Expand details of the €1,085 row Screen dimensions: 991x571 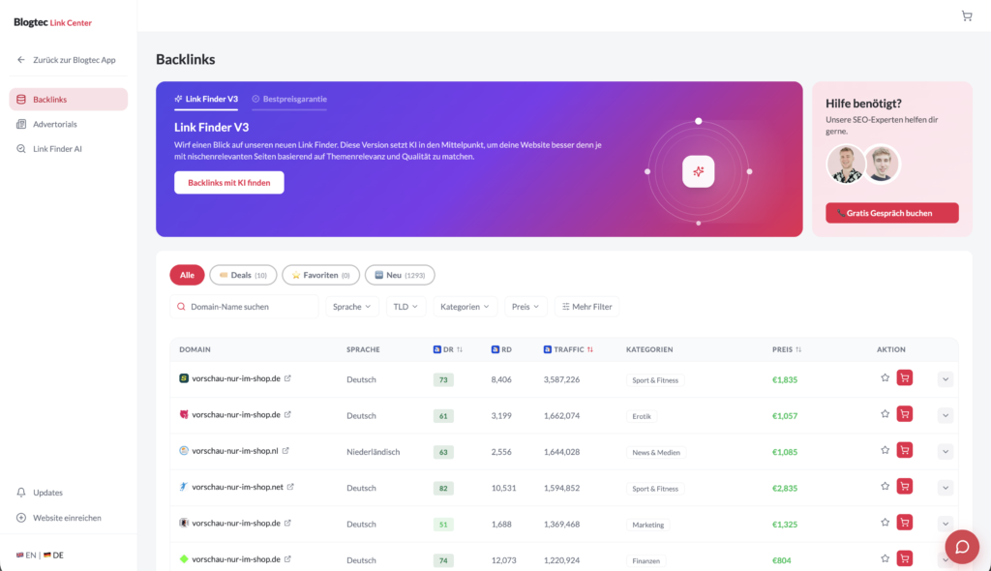946,452
